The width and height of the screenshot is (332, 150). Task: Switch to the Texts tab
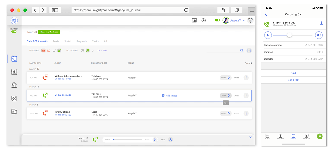point(56,41)
